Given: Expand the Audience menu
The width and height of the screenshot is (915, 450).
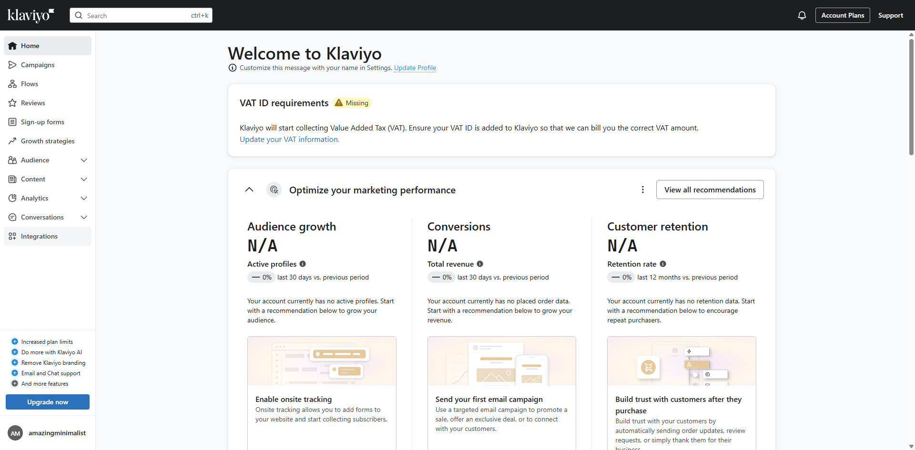Looking at the screenshot, I should 84,160.
